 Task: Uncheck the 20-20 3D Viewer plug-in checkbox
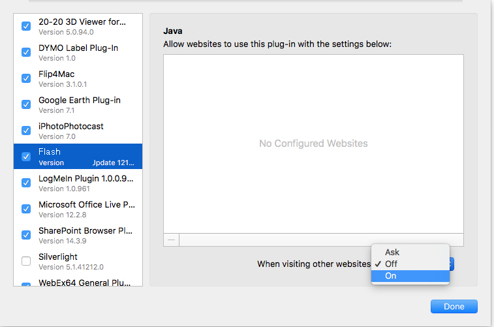pyautogui.click(x=26, y=26)
